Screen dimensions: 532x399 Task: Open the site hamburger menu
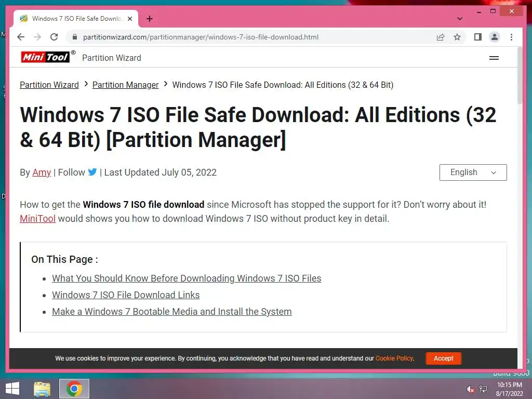(494, 58)
